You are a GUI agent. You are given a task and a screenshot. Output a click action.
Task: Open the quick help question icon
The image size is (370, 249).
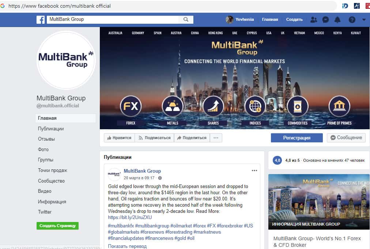tap(352, 20)
